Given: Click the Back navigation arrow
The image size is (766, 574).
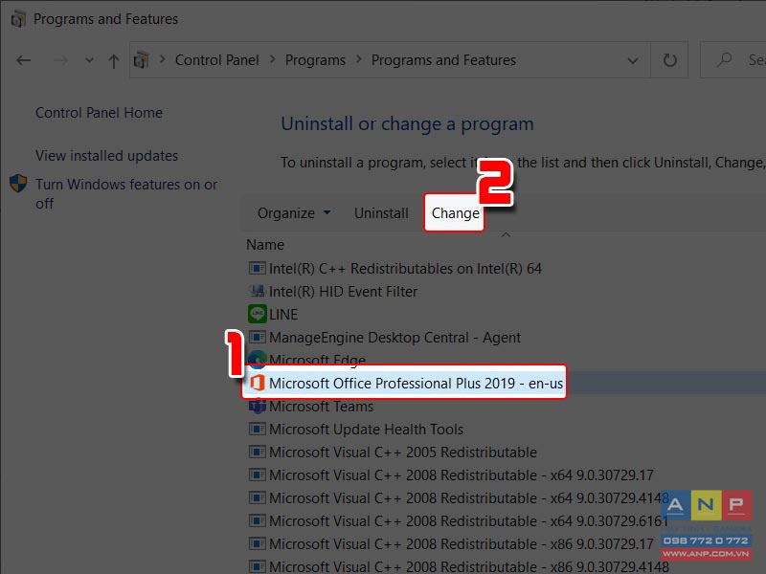Looking at the screenshot, I should point(23,60).
